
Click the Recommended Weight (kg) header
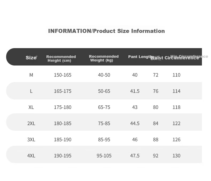[104, 58]
